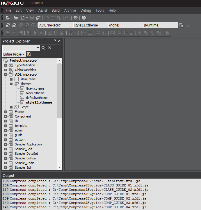Click the Project Explorer scroll-up arrow

59,61
